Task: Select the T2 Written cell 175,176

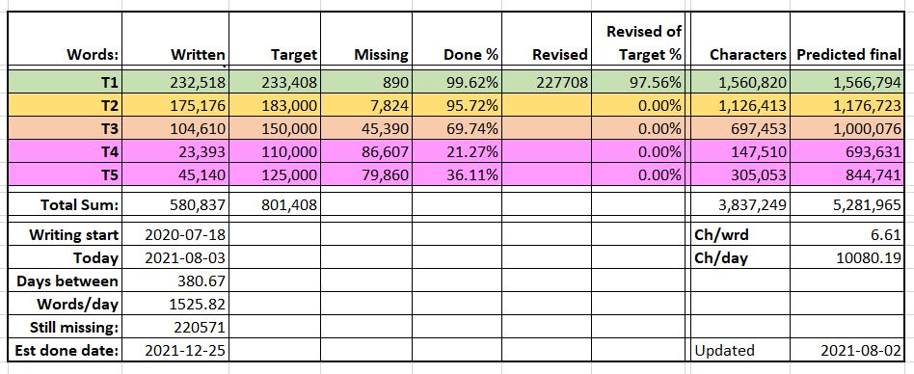Action: [175, 105]
